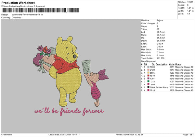Click the Width value 4.54 in
195x137 pixels.
(190, 11)
